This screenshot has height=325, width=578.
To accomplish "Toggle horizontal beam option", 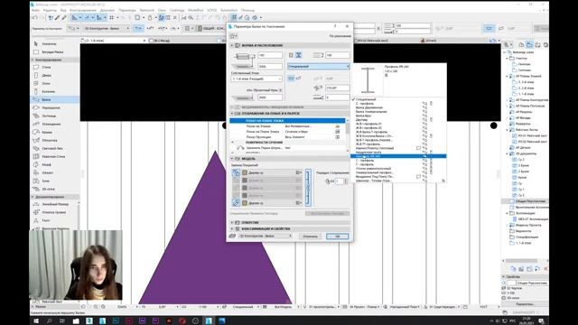I will (291, 79).
